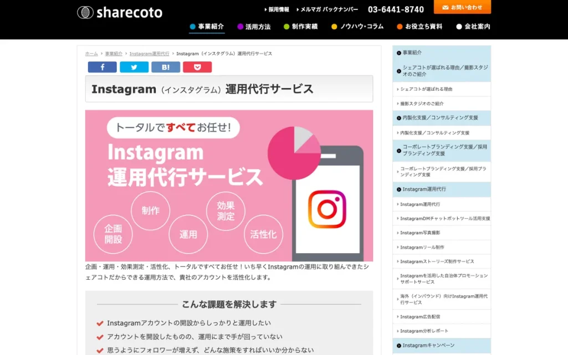Viewport: 568px width, 355px height.
Task: Open sidebar Instagram運用代行 blue heading
Action: [442, 189]
